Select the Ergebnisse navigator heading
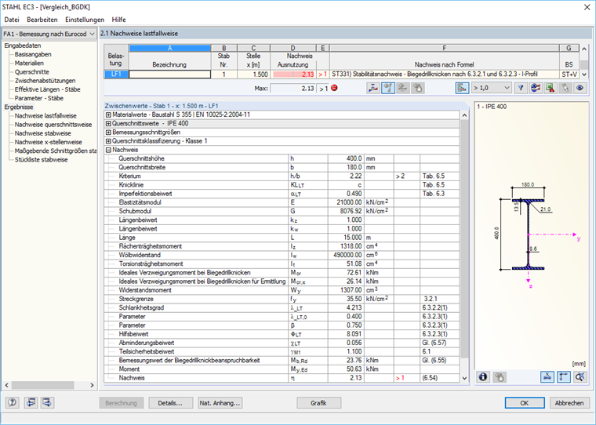The height and width of the screenshot is (425, 596). tap(19, 107)
